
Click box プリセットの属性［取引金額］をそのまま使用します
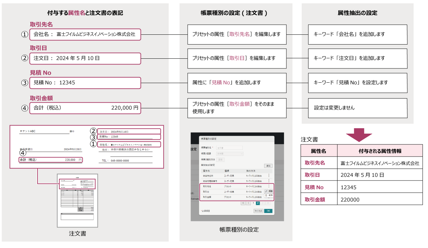coord(237,108)
